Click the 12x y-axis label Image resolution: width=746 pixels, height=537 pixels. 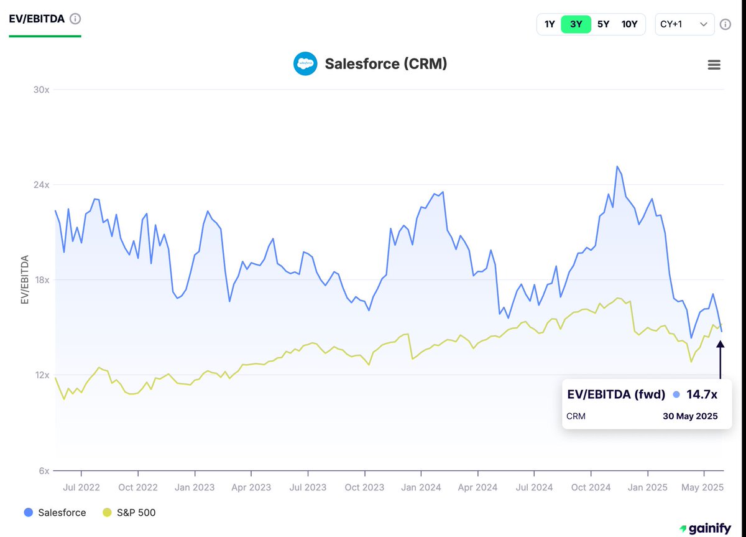41,375
